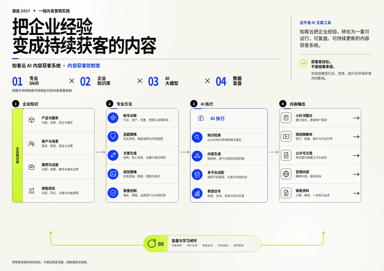The height and width of the screenshot is (271, 384).
Task: Click the 账号诊断 target icon
Action: coord(113,118)
